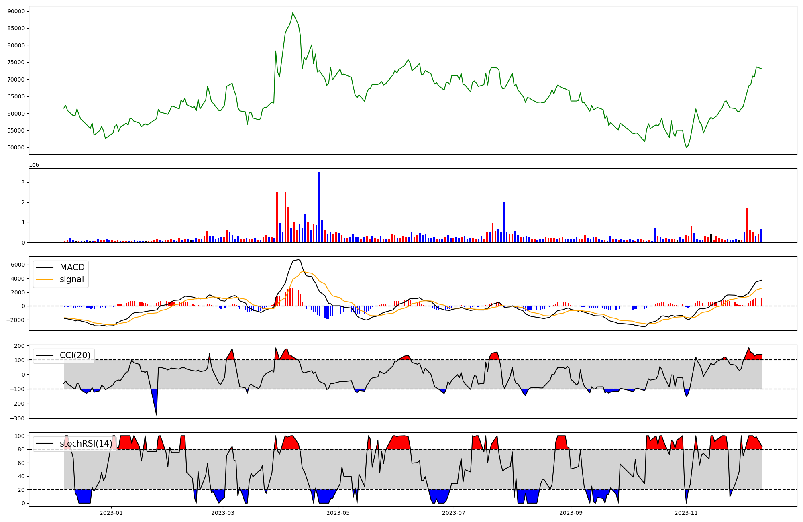This screenshot has height=522, width=803.
Task: Click the 50000 price axis label
Action: pyautogui.click(x=16, y=147)
